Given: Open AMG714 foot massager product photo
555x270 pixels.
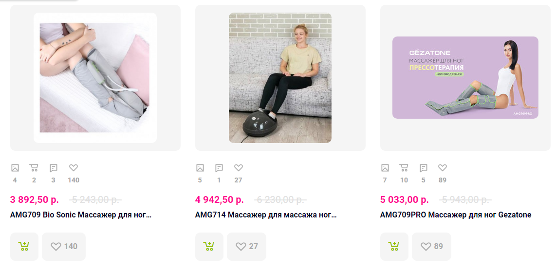Looking at the screenshot, I should pyautogui.click(x=280, y=78).
